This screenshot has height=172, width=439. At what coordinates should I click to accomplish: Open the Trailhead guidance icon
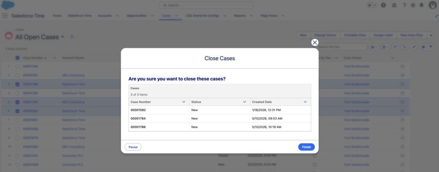pos(394,5)
